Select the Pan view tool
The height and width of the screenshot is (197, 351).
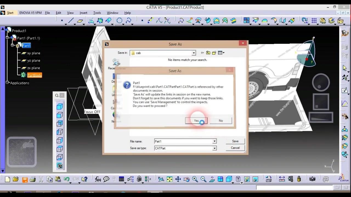pyautogui.click(x=178, y=179)
